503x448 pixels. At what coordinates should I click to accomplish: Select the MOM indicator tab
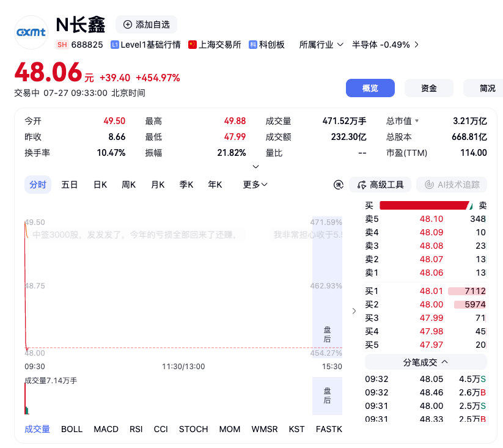pos(230,429)
